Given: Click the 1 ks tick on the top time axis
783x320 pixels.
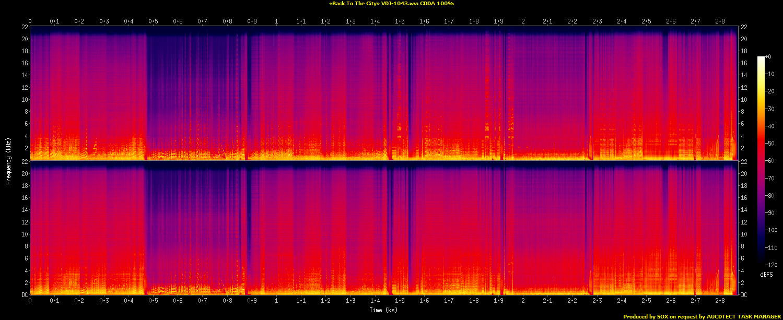Looking at the screenshot, I should pos(276,21).
